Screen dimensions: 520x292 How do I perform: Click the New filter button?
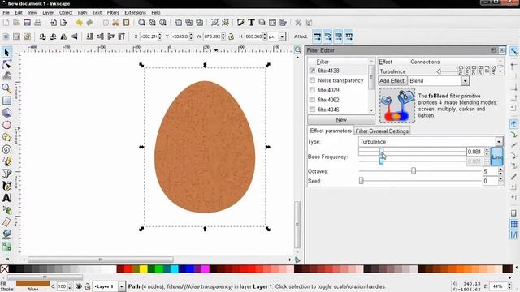coord(341,120)
